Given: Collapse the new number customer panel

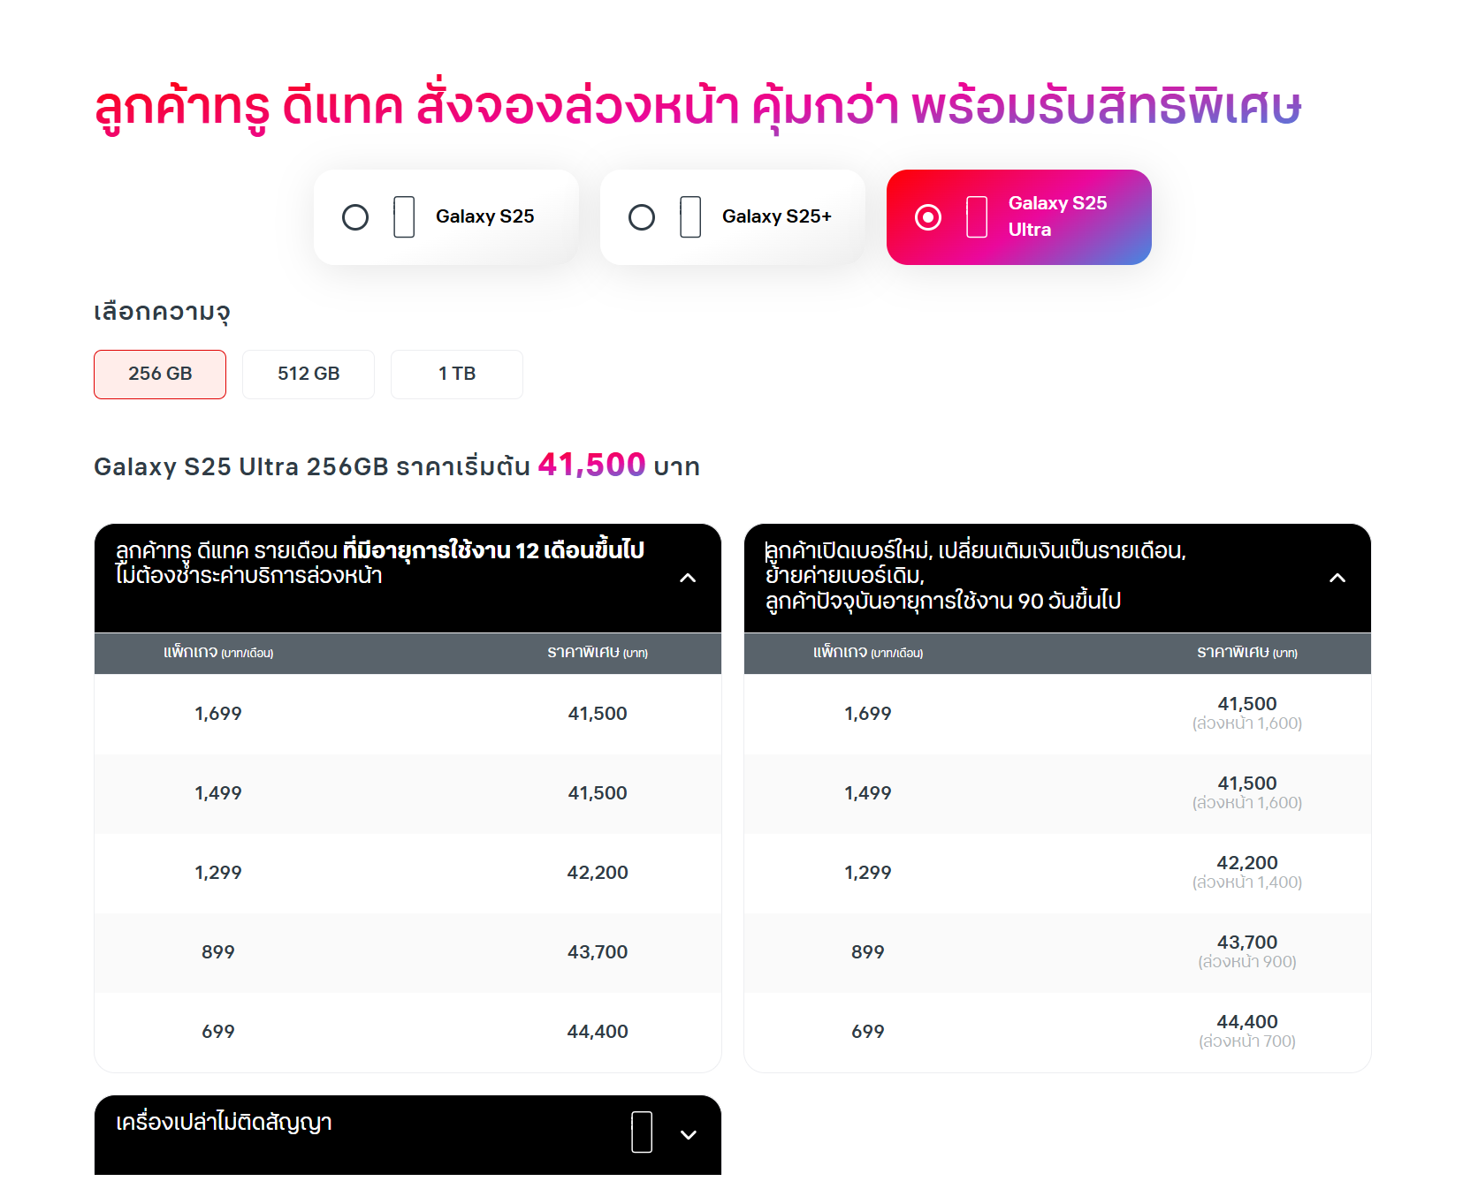Looking at the screenshot, I should coord(1337,578).
